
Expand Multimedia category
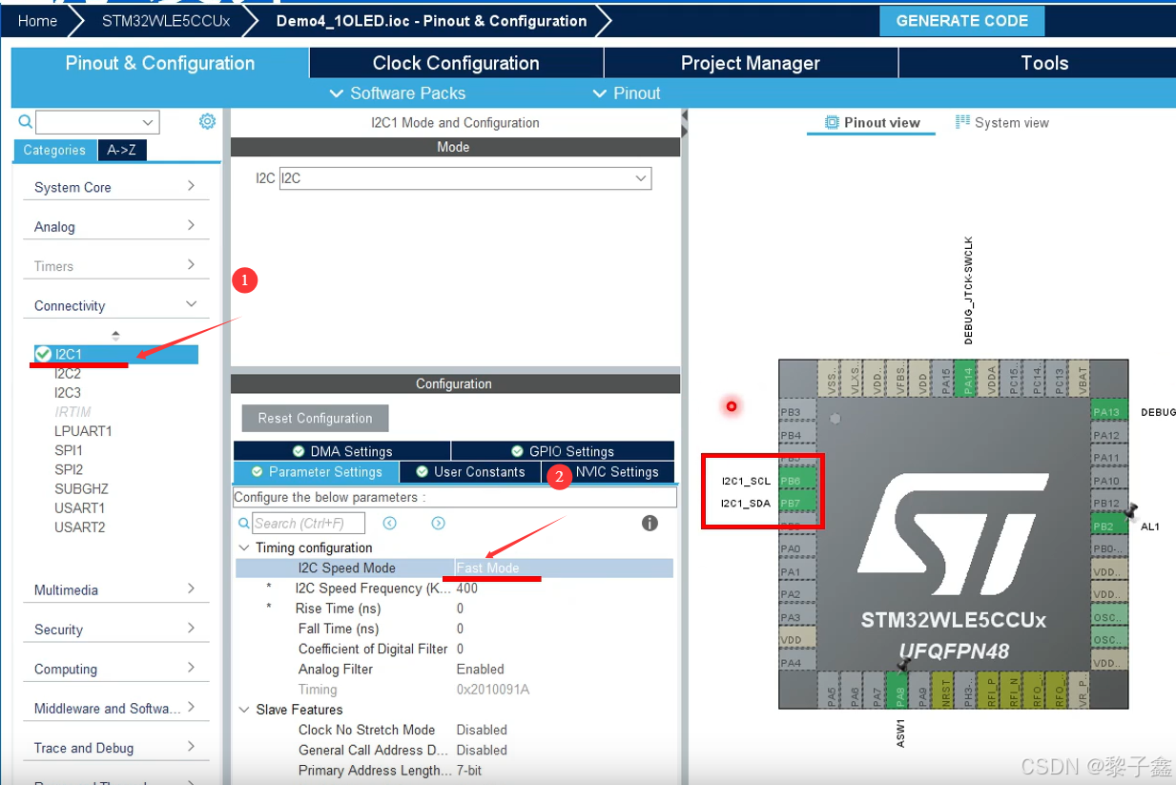[115, 589]
